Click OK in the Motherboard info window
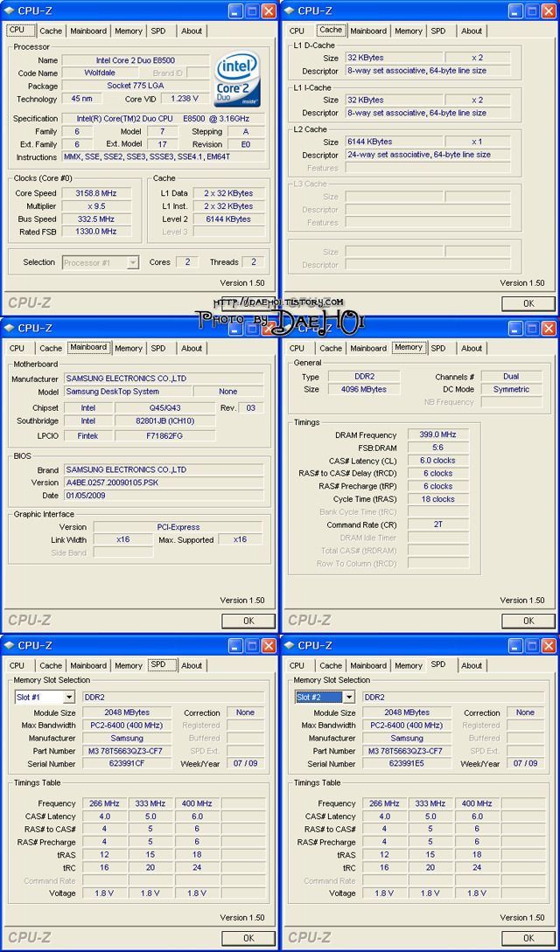This screenshot has width=560, height=952. click(x=248, y=621)
